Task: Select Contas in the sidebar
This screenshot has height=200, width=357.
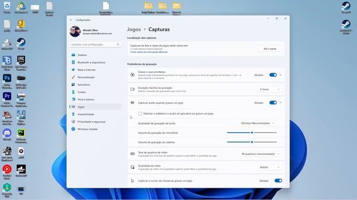Action: [x=95, y=92]
